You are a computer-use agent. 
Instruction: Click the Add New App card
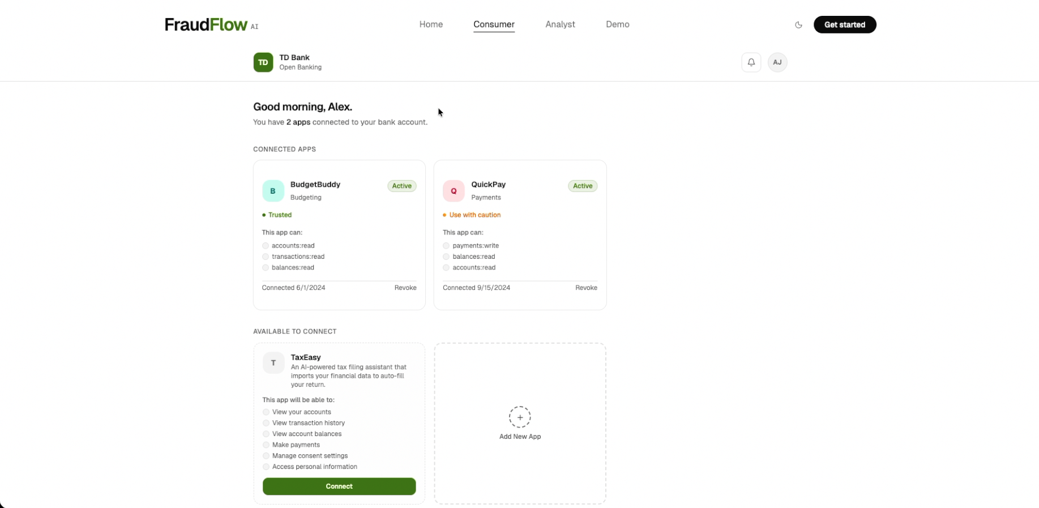click(520, 423)
